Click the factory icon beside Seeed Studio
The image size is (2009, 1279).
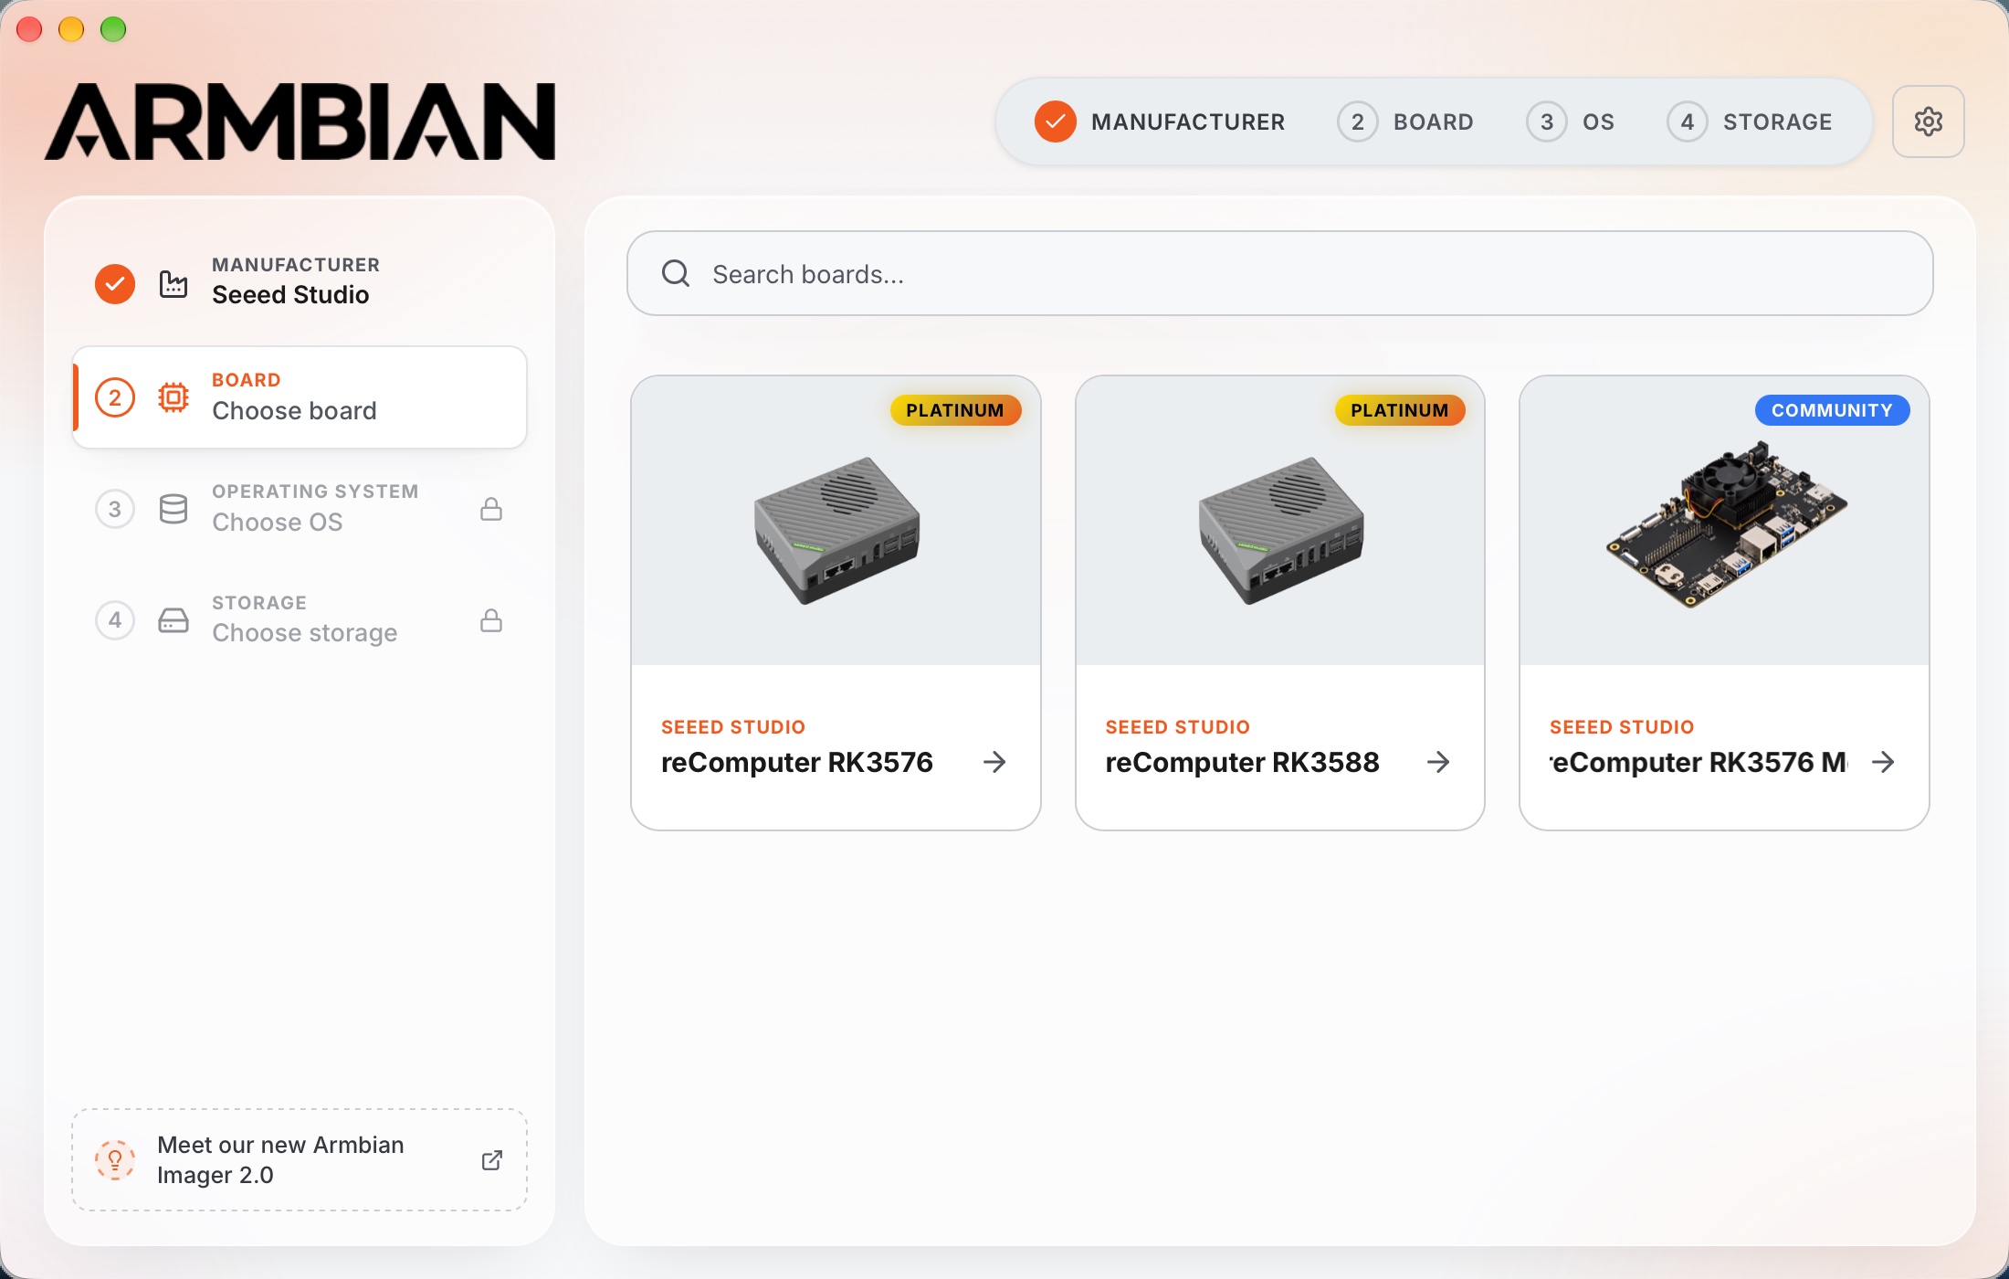[174, 284]
